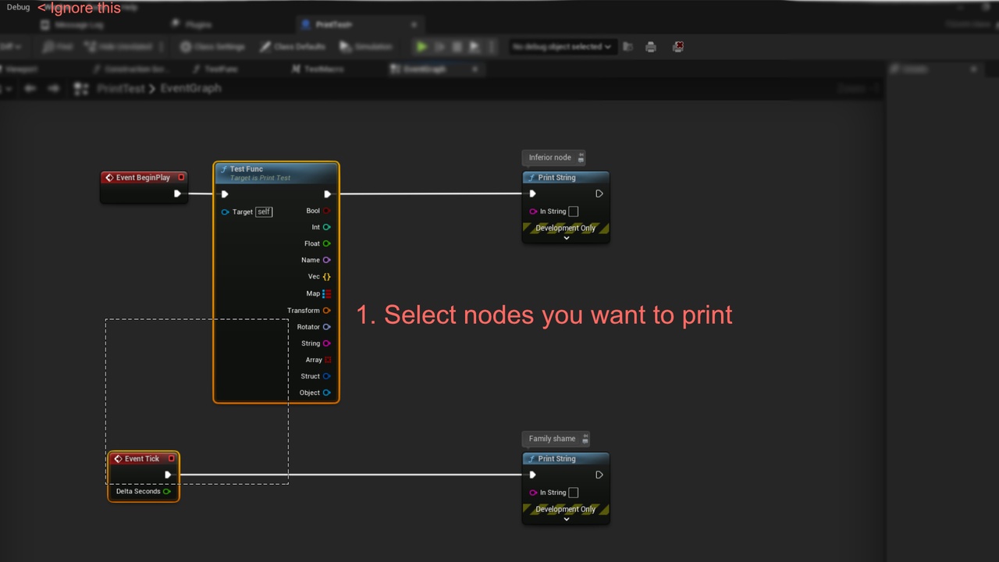This screenshot has height=562, width=999.
Task: Click the Bool output pin on Test Func
Action: [327, 211]
